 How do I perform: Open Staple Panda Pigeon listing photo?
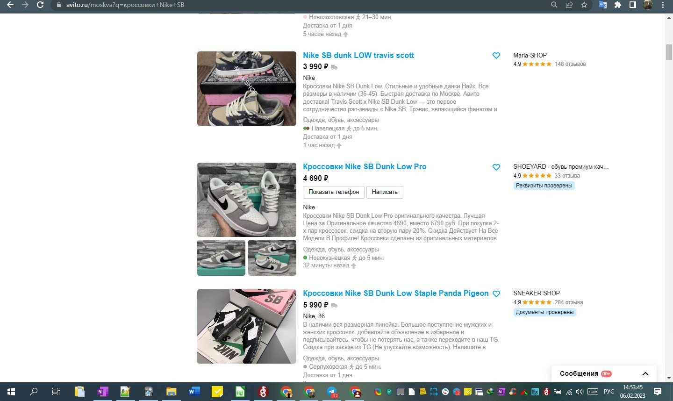pyautogui.click(x=247, y=326)
